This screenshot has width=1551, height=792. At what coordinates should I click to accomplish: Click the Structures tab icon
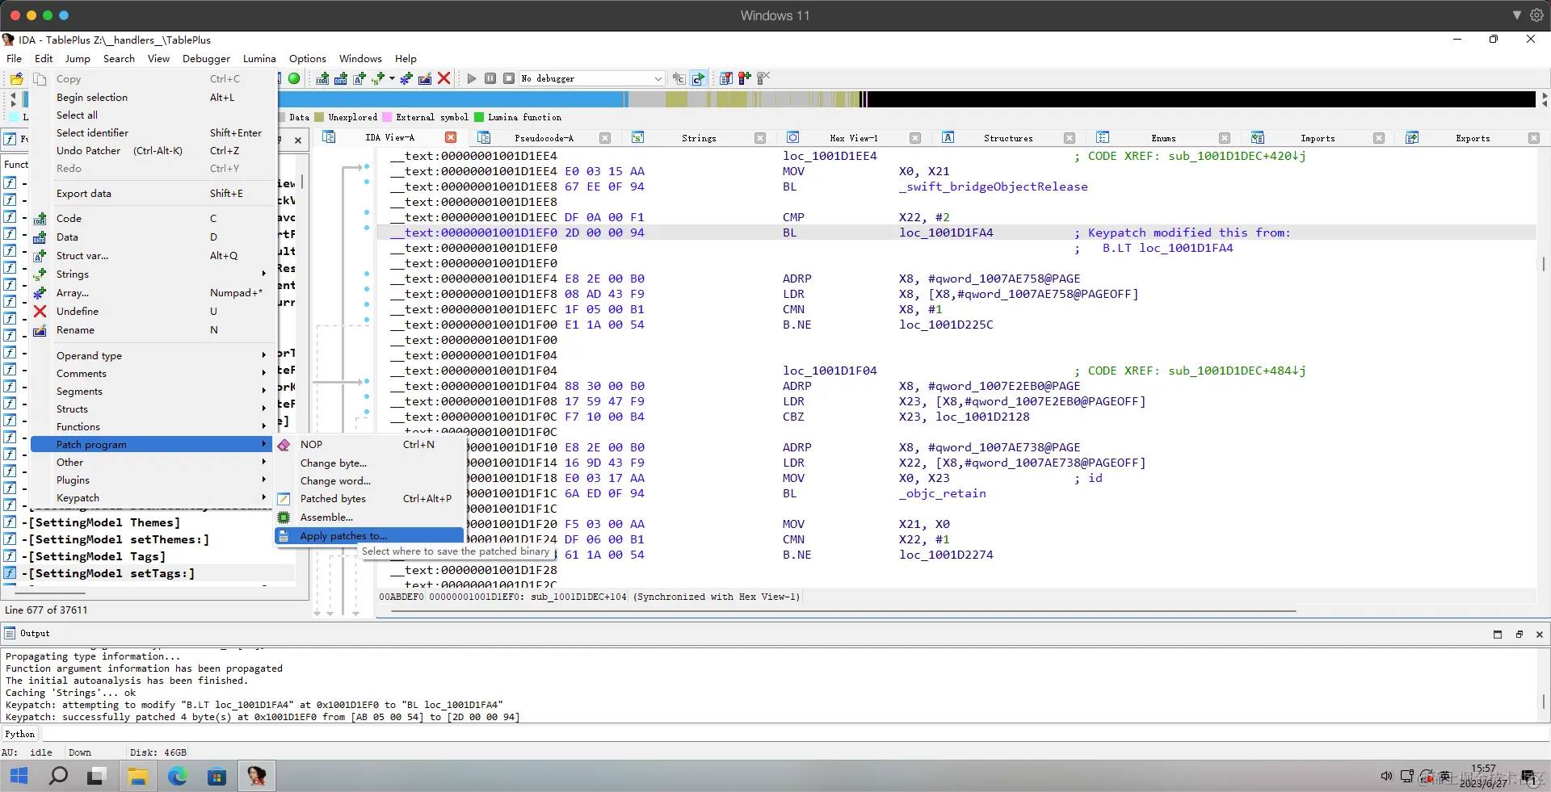tap(948, 137)
